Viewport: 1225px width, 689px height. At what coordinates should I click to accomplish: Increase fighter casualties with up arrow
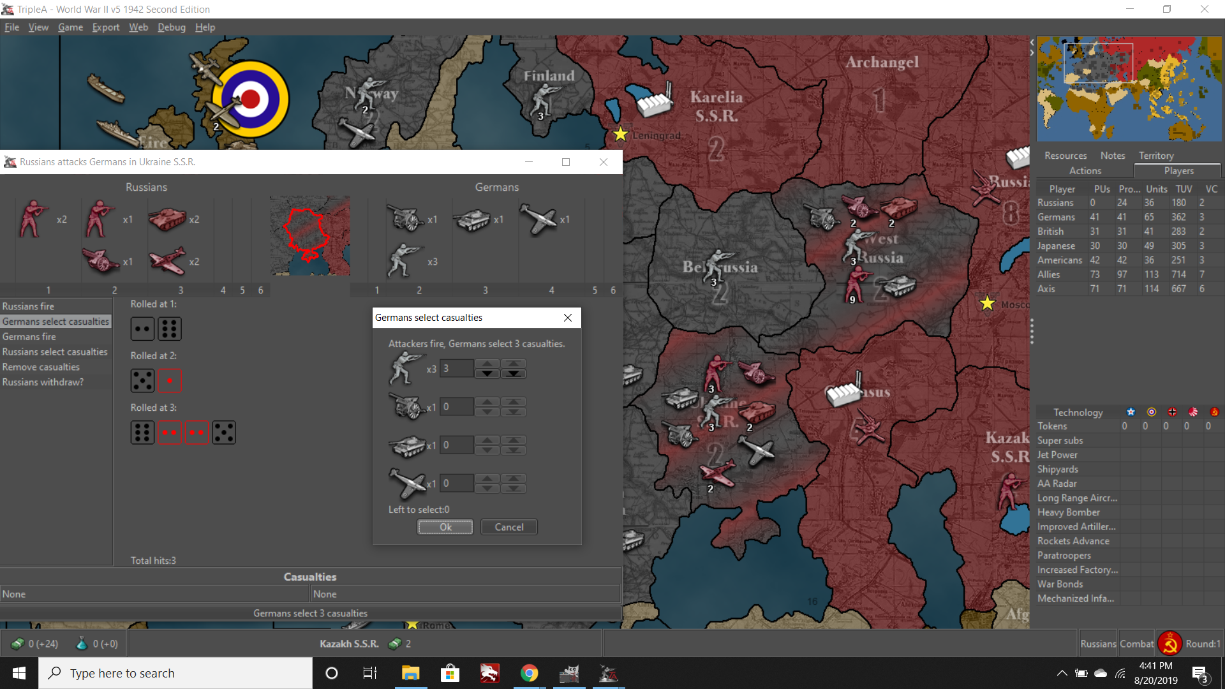pyautogui.click(x=487, y=478)
